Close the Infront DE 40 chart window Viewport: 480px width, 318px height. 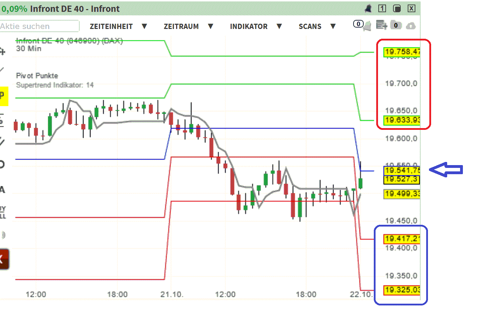pos(412,8)
